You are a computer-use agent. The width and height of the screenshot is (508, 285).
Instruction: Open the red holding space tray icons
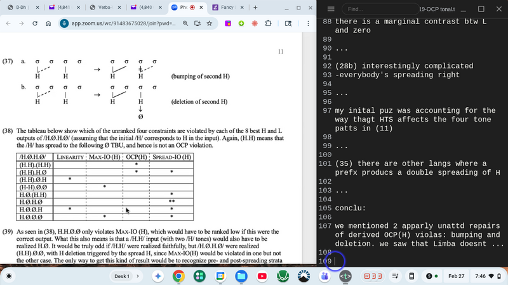(x=373, y=276)
